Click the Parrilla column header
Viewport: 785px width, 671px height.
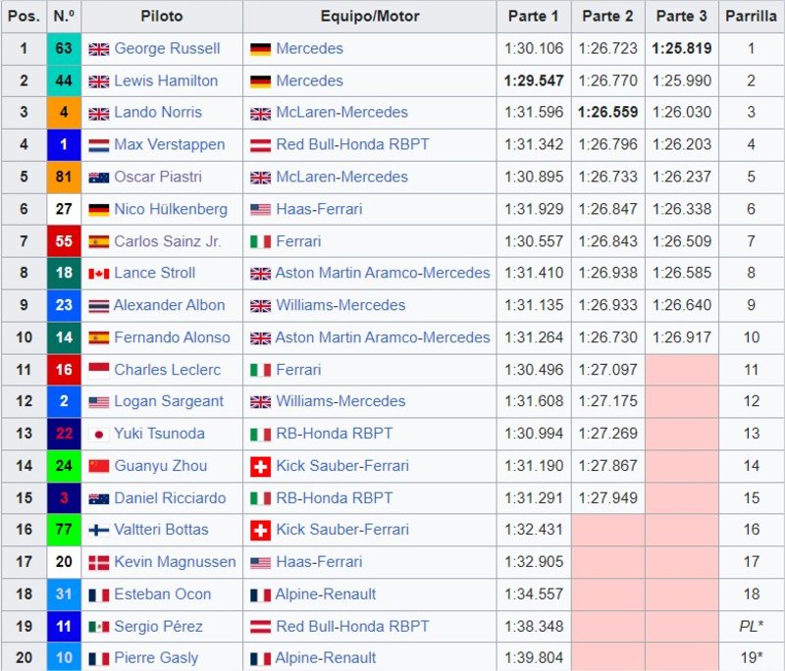pos(751,17)
